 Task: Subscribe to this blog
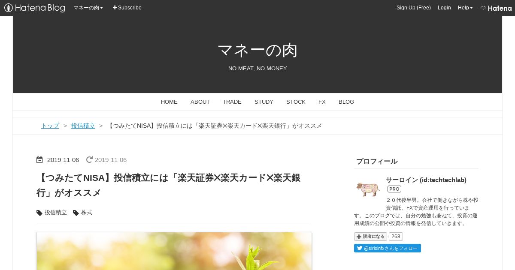(x=127, y=8)
